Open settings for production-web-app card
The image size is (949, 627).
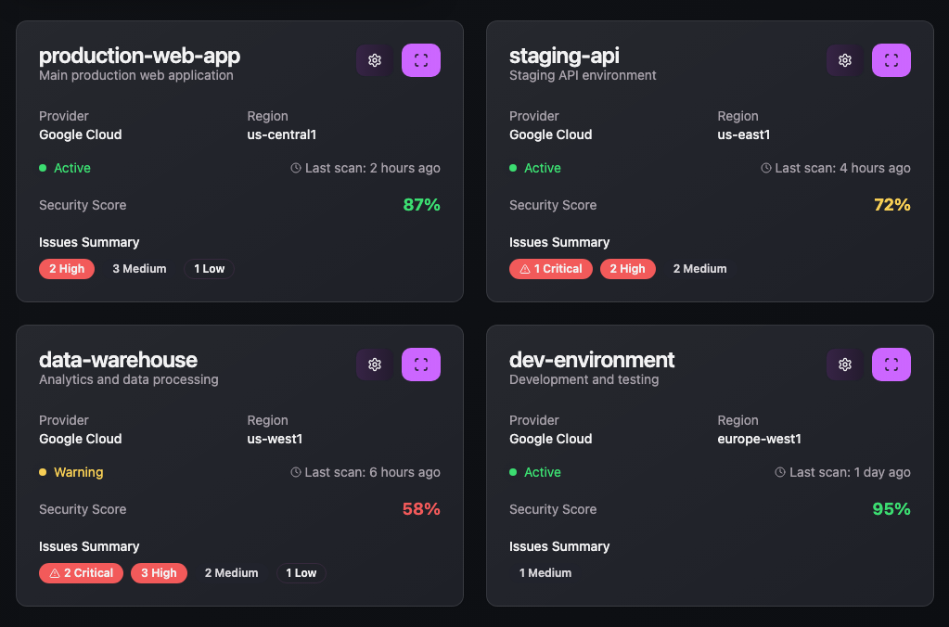tap(373, 59)
